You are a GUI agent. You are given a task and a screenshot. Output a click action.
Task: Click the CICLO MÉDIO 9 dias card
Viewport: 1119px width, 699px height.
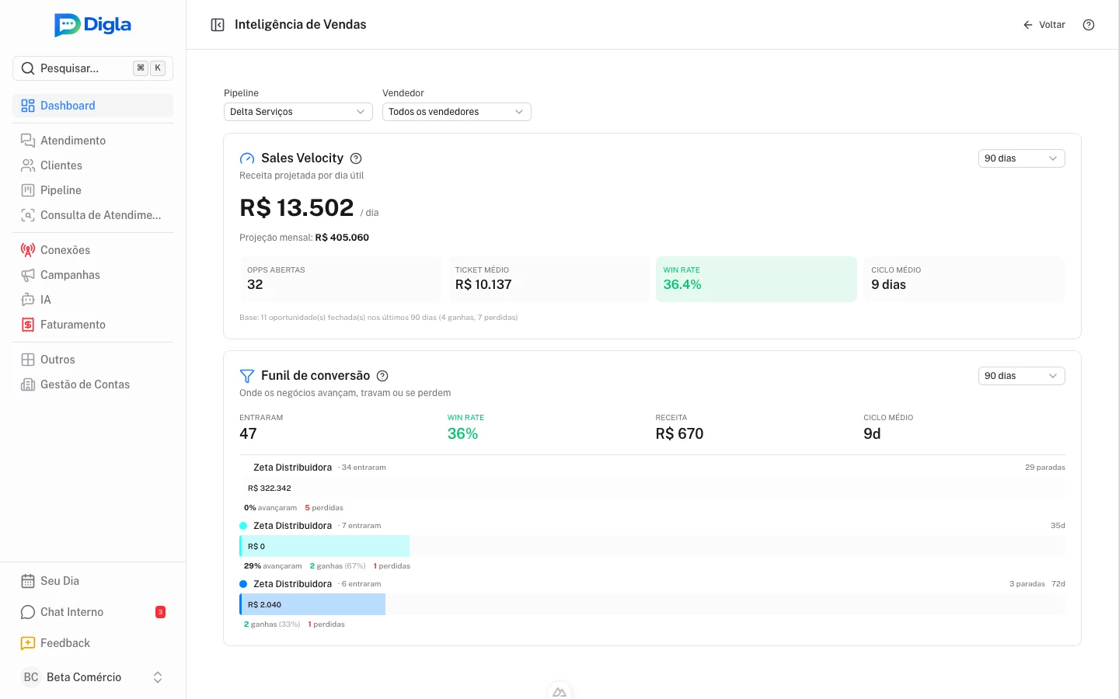(x=964, y=279)
